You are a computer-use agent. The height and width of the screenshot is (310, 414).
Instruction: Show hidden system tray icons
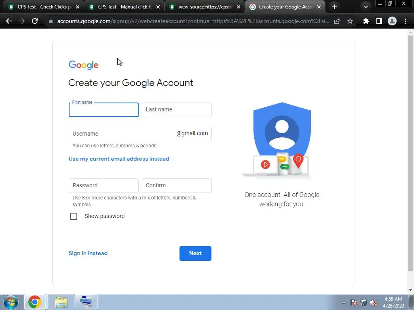pos(344,302)
